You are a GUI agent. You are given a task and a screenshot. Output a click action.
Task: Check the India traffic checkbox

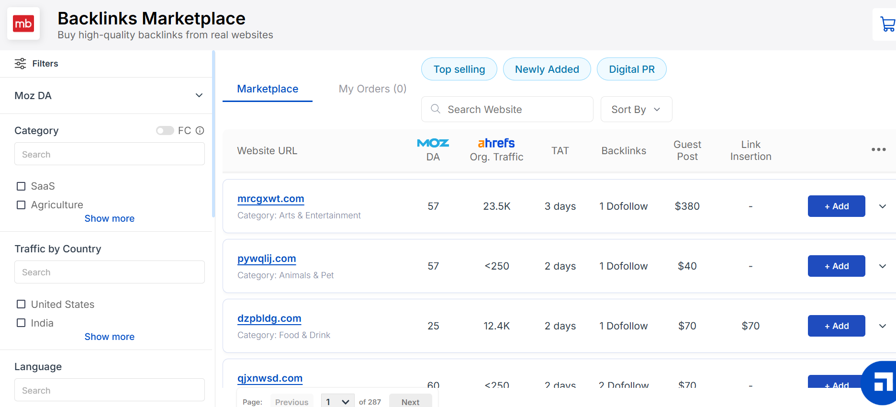tap(21, 323)
